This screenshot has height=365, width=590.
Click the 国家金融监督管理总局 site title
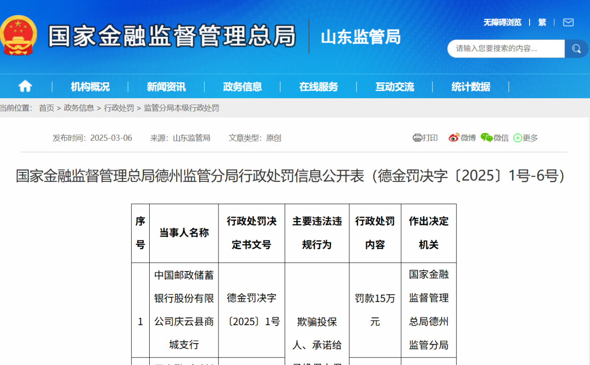(x=172, y=36)
